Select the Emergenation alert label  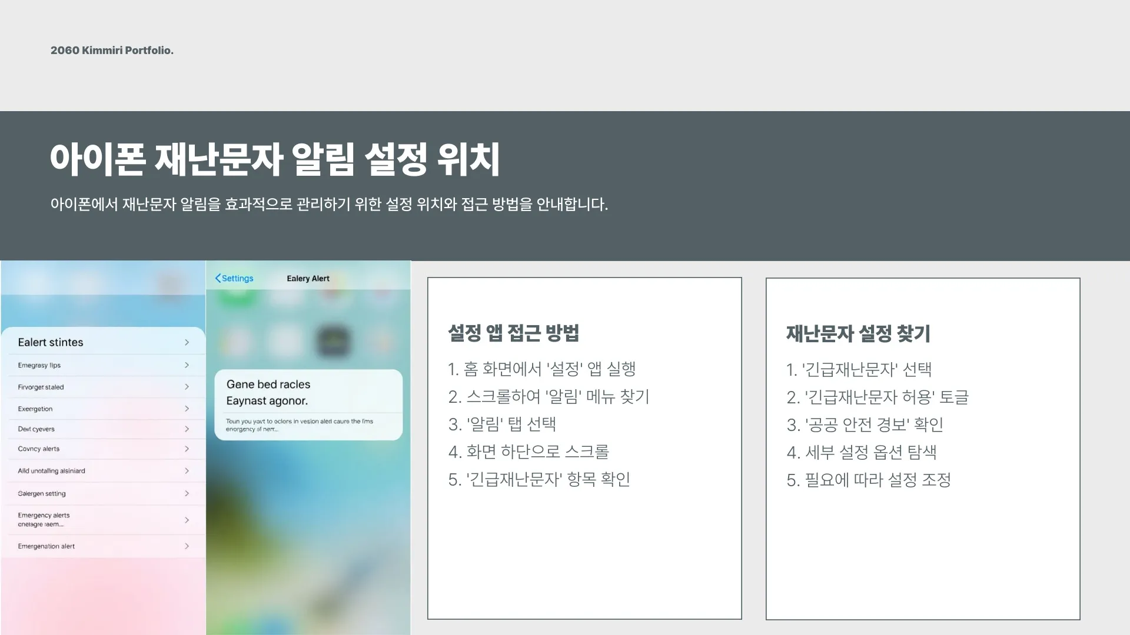tap(46, 546)
